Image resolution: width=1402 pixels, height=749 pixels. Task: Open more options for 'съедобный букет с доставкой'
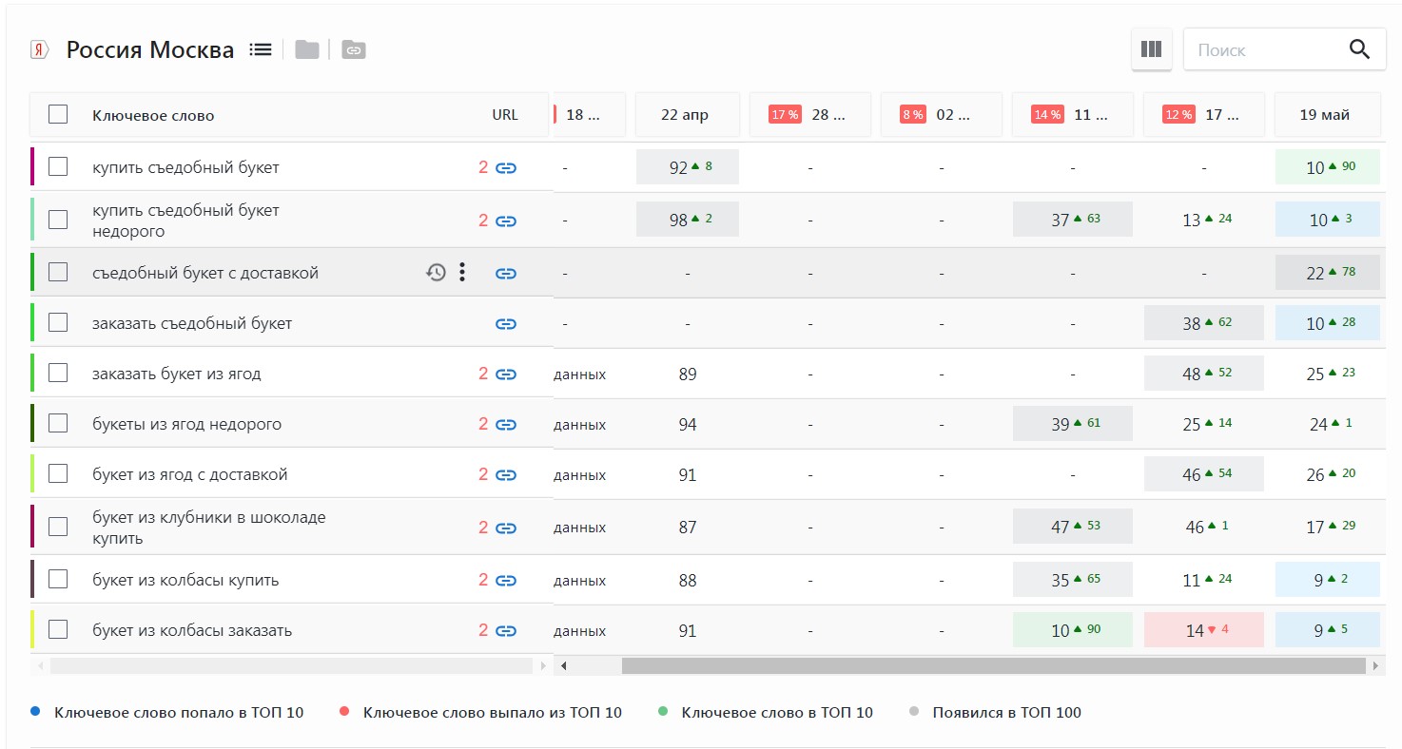(x=462, y=273)
